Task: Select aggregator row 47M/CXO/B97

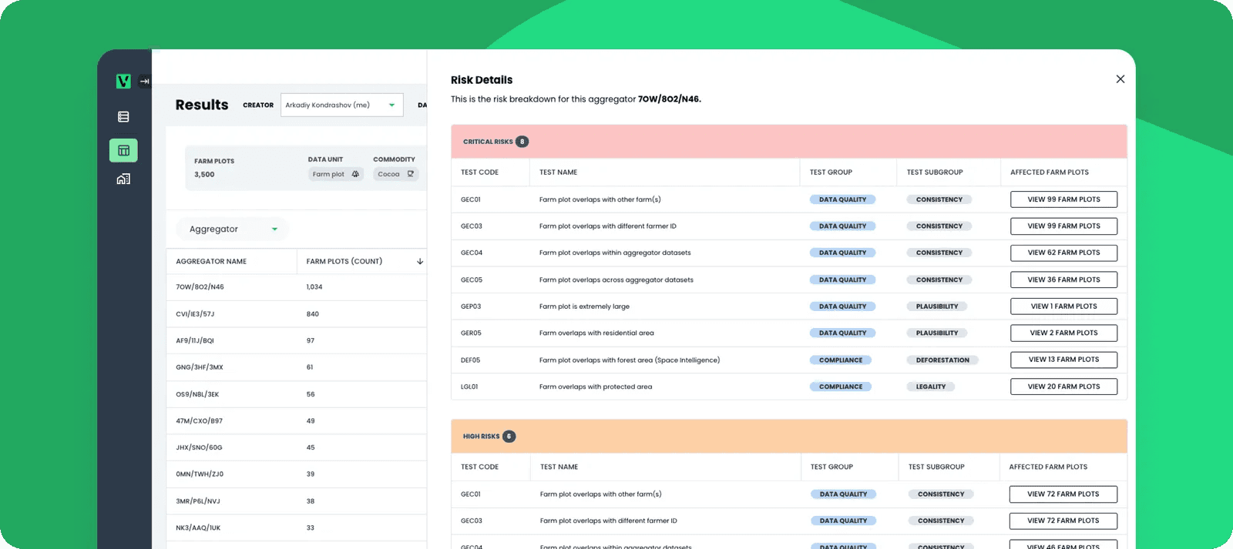Action: click(297, 421)
